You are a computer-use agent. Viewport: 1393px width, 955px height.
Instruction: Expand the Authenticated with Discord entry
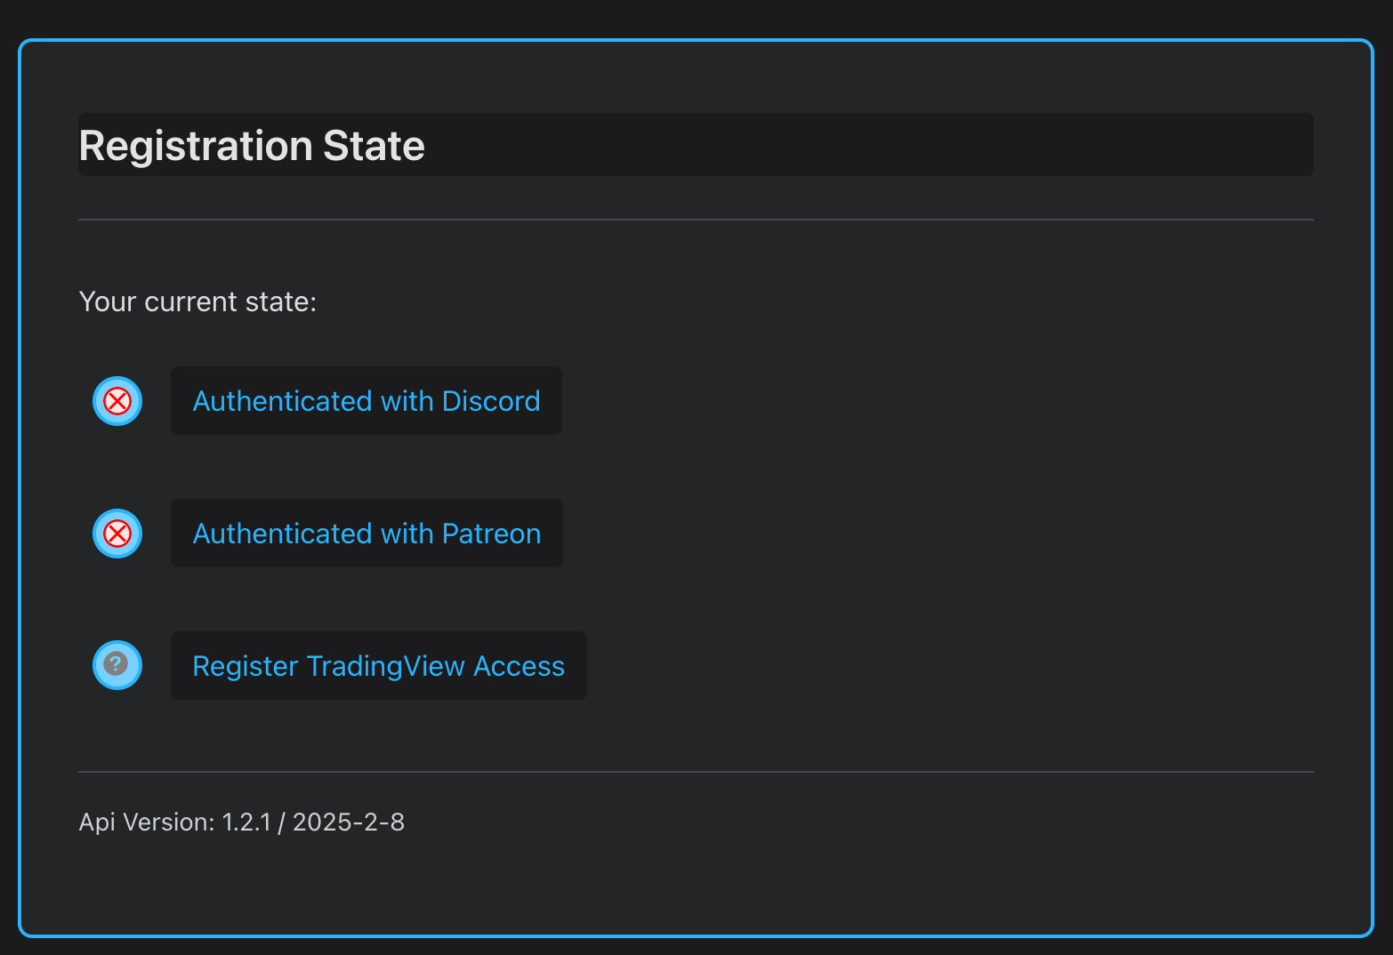pos(366,400)
